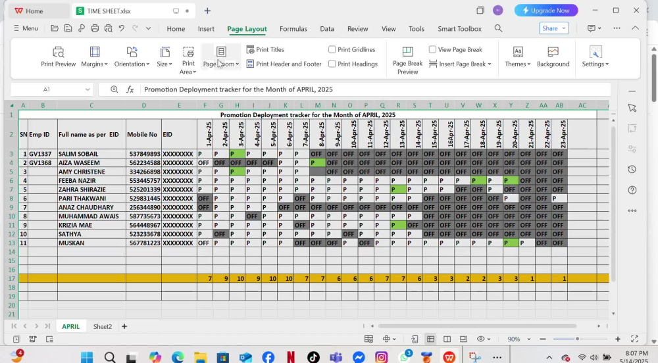658x363 pixels.
Task: Click the Print icon in quick toolbar
Action: (95, 28)
